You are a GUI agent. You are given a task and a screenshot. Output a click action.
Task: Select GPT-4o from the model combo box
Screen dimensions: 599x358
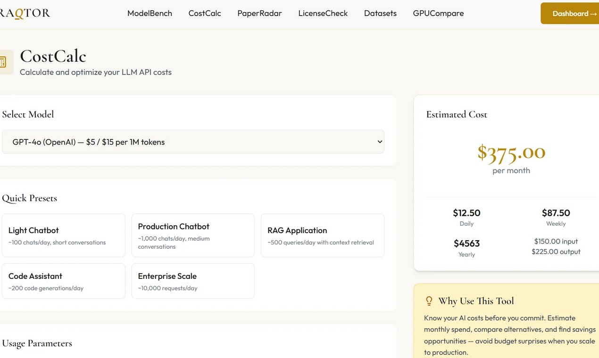(x=193, y=141)
